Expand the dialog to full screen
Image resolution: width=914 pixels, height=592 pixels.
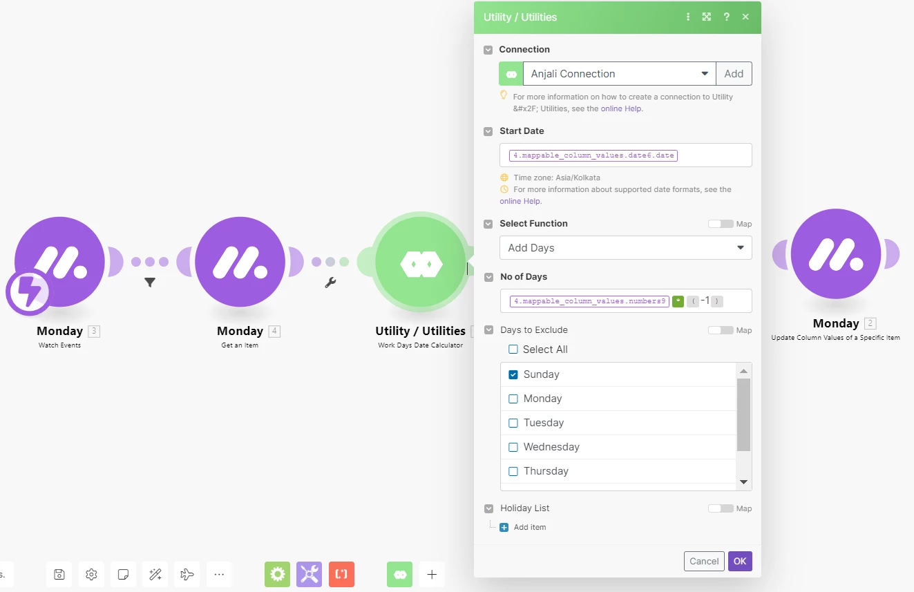click(707, 17)
